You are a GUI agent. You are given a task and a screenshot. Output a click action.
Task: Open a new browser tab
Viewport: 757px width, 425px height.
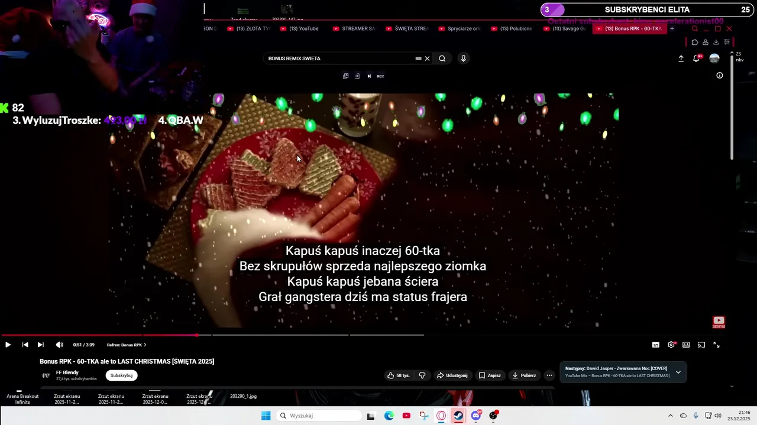pyautogui.click(x=672, y=28)
